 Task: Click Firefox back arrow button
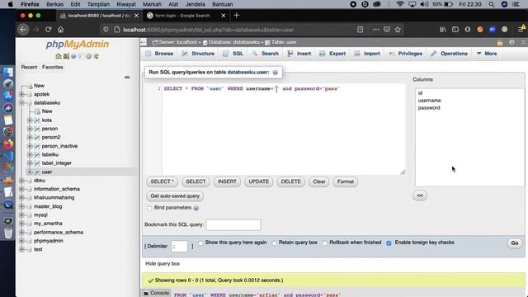click(23, 30)
